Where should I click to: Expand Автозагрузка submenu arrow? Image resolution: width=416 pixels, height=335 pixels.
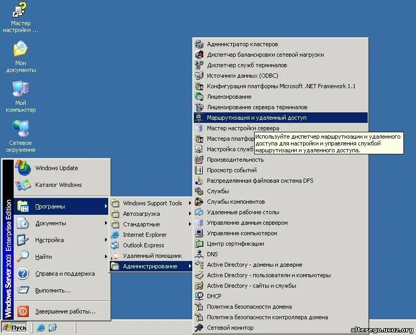tap(190, 214)
